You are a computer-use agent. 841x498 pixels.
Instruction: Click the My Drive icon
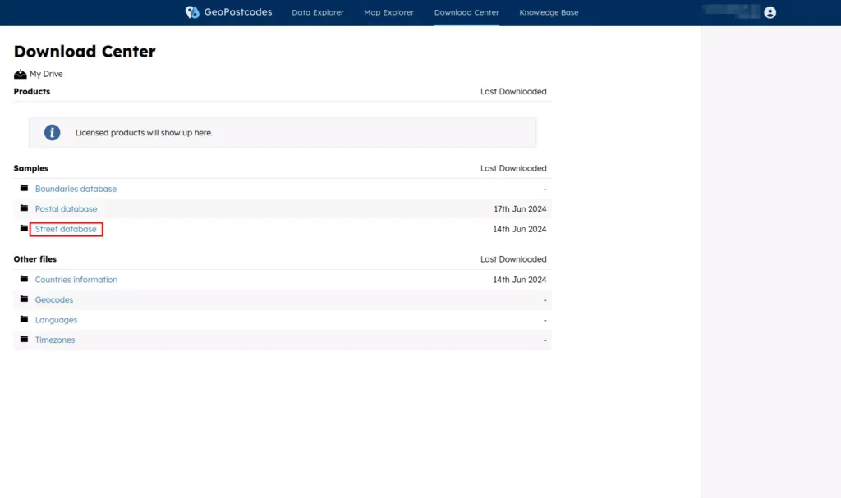(21, 74)
